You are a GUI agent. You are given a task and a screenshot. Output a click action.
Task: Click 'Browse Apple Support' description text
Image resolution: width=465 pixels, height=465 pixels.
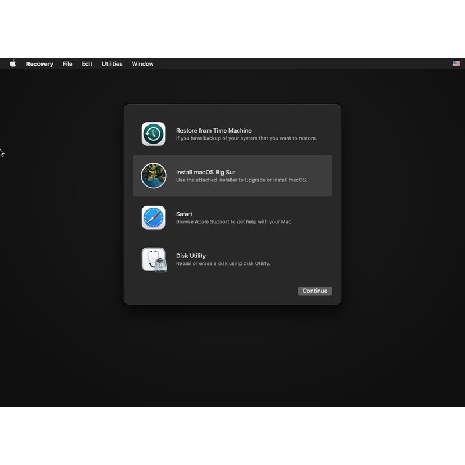coord(234,222)
